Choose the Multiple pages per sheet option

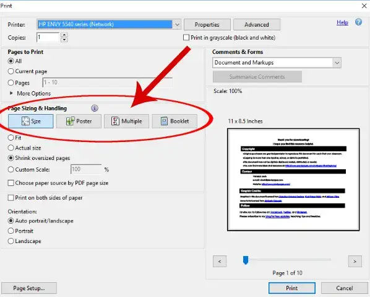[x=126, y=121]
